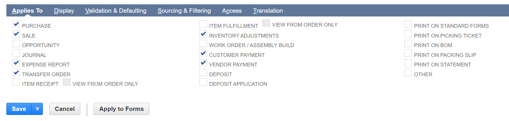Check Print on Standard Forms
The height and width of the screenshot is (121, 509).
pos(408,24)
